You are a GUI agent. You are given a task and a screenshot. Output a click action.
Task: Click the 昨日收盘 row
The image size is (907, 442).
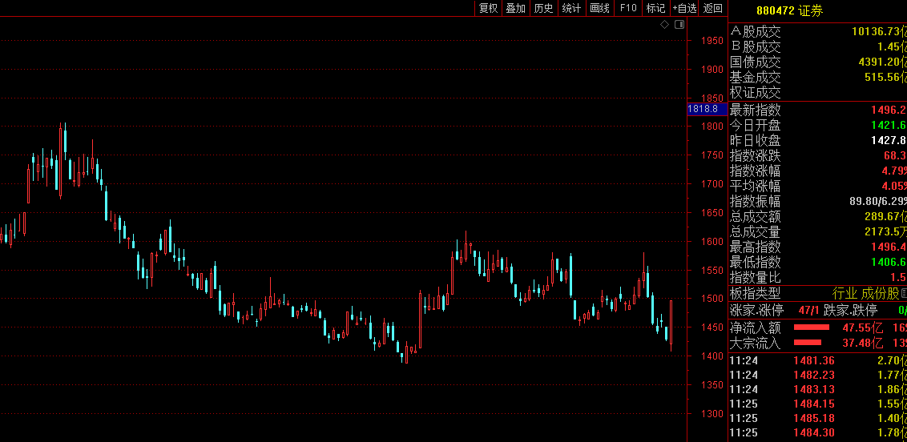point(818,140)
